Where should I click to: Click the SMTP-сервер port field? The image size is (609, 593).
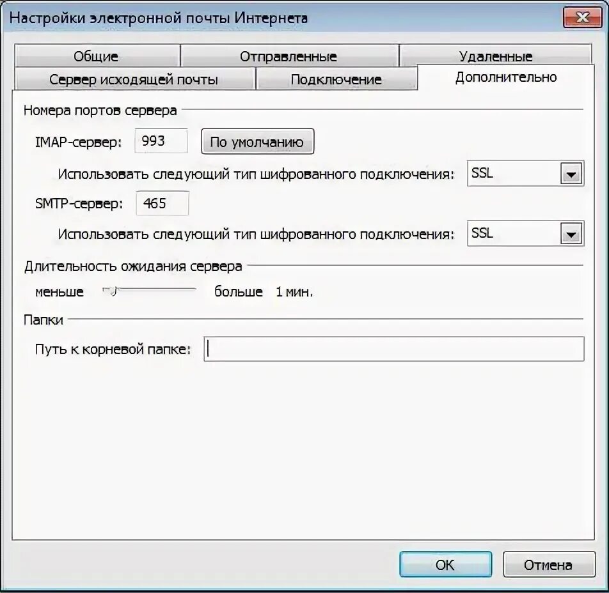point(162,203)
